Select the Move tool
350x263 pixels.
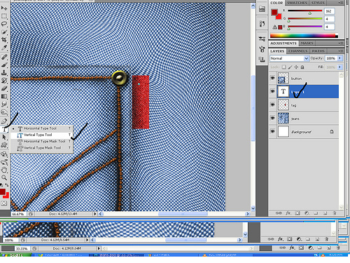coord(4,8)
